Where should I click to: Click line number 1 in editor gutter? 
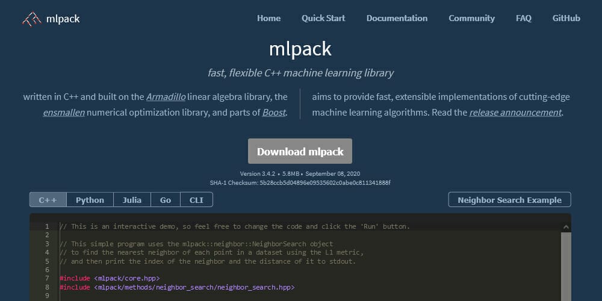point(47,226)
